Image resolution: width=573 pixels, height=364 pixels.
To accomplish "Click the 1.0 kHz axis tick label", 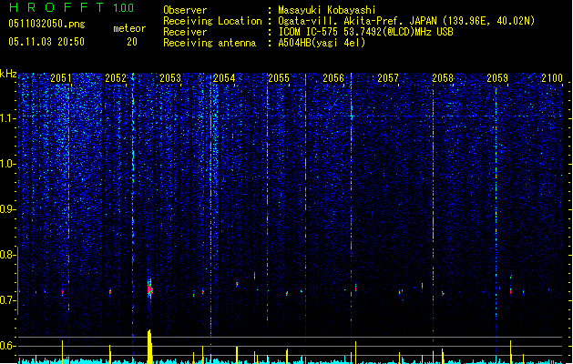I will 8,164.
